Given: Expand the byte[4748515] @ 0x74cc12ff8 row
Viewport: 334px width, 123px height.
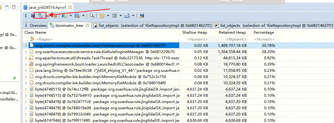Looking at the screenshot, I should (x=26, y=89).
